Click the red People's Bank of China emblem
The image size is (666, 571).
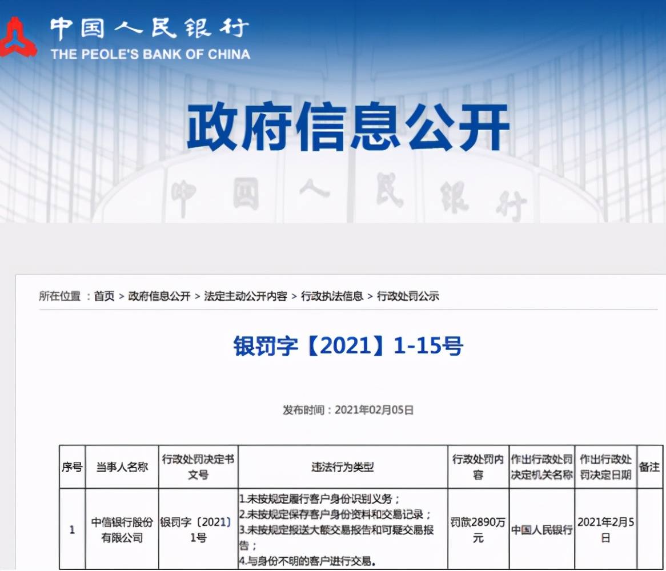18,37
